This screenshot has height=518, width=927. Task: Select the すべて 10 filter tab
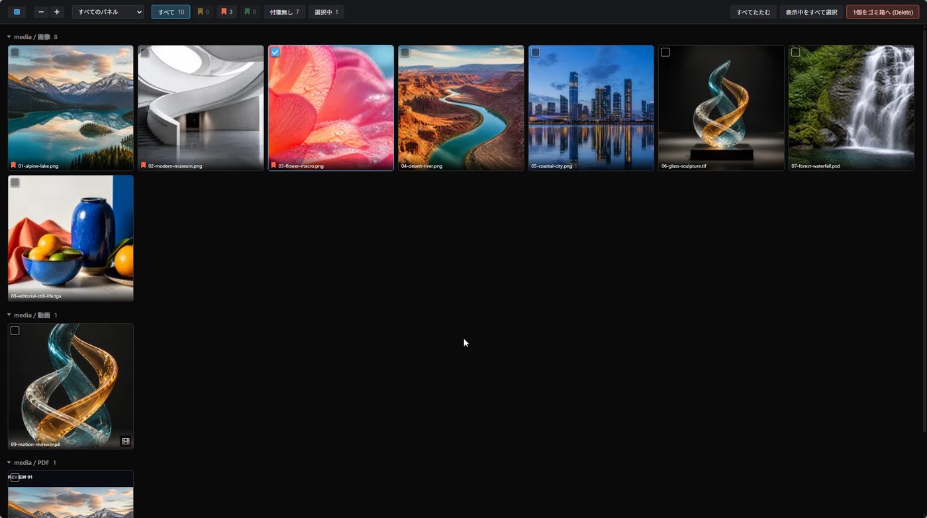171,12
